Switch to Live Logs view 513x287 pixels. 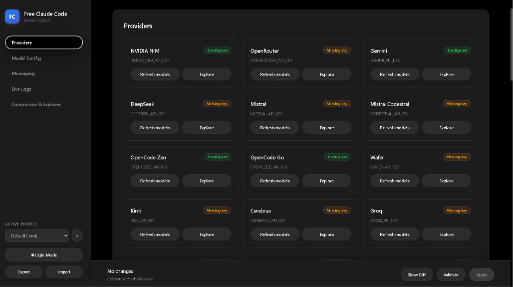(x=21, y=89)
